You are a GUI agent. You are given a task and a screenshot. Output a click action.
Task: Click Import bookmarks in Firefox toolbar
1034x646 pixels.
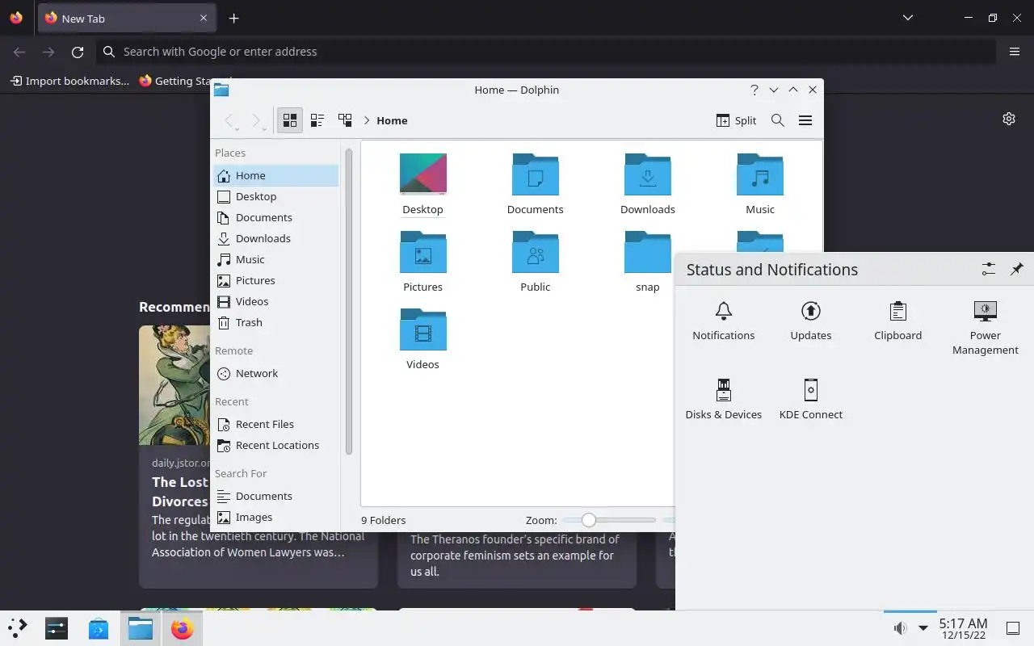pos(69,81)
